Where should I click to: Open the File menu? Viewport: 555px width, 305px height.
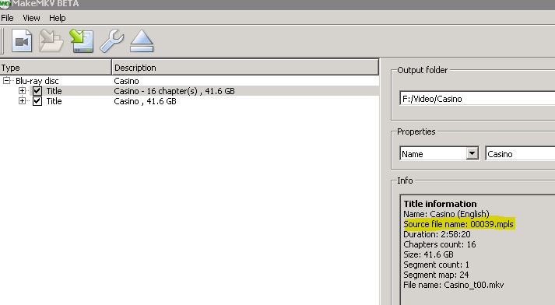coord(7,18)
